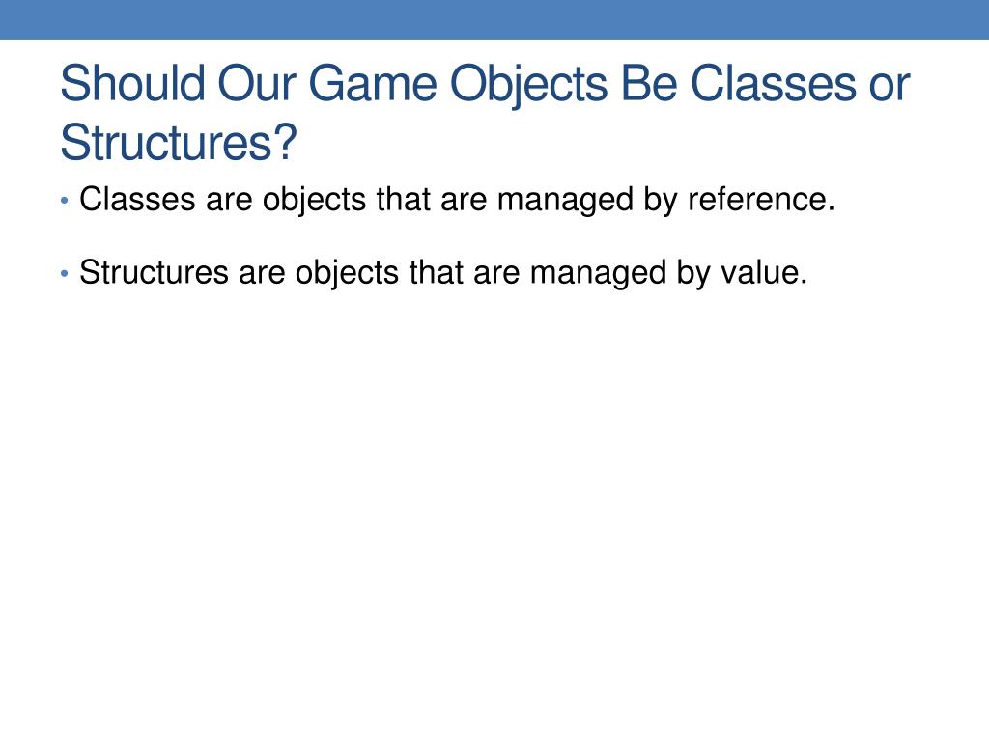Click the word 'Structures?' in the title
The image size is (989, 741).
pyautogui.click(x=179, y=143)
